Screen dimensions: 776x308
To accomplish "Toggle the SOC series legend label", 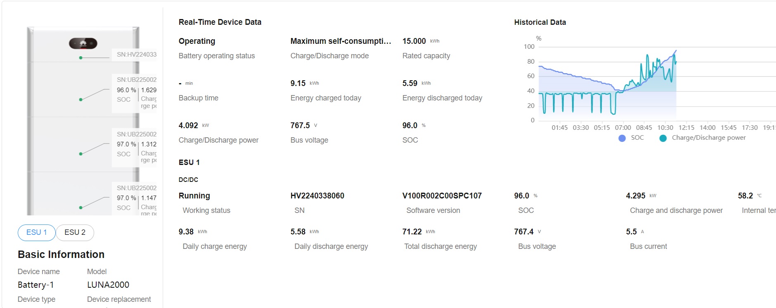I will pyautogui.click(x=637, y=138).
